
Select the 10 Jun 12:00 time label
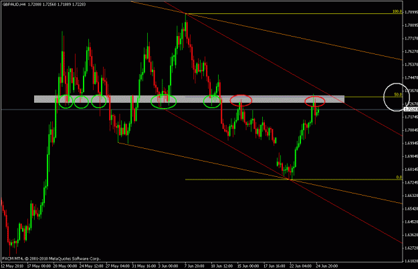[221, 266]
